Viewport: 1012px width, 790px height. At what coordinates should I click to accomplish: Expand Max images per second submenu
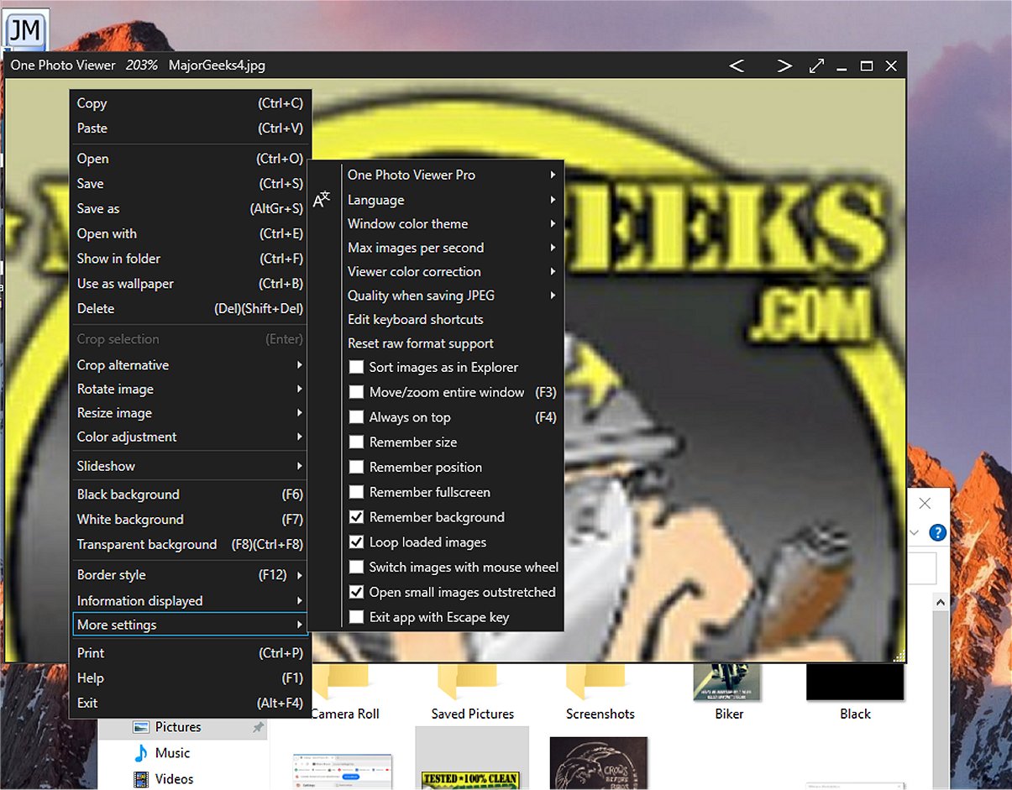pos(452,248)
